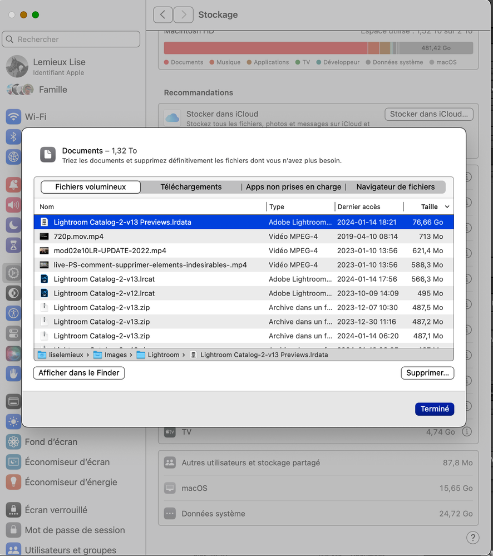Select Lightroom Catalog-2-v13.zip accessed 2023-12-30
The height and width of the screenshot is (556, 493).
(x=244, y=322)
